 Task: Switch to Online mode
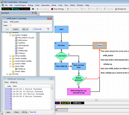[x=25, y=9]
